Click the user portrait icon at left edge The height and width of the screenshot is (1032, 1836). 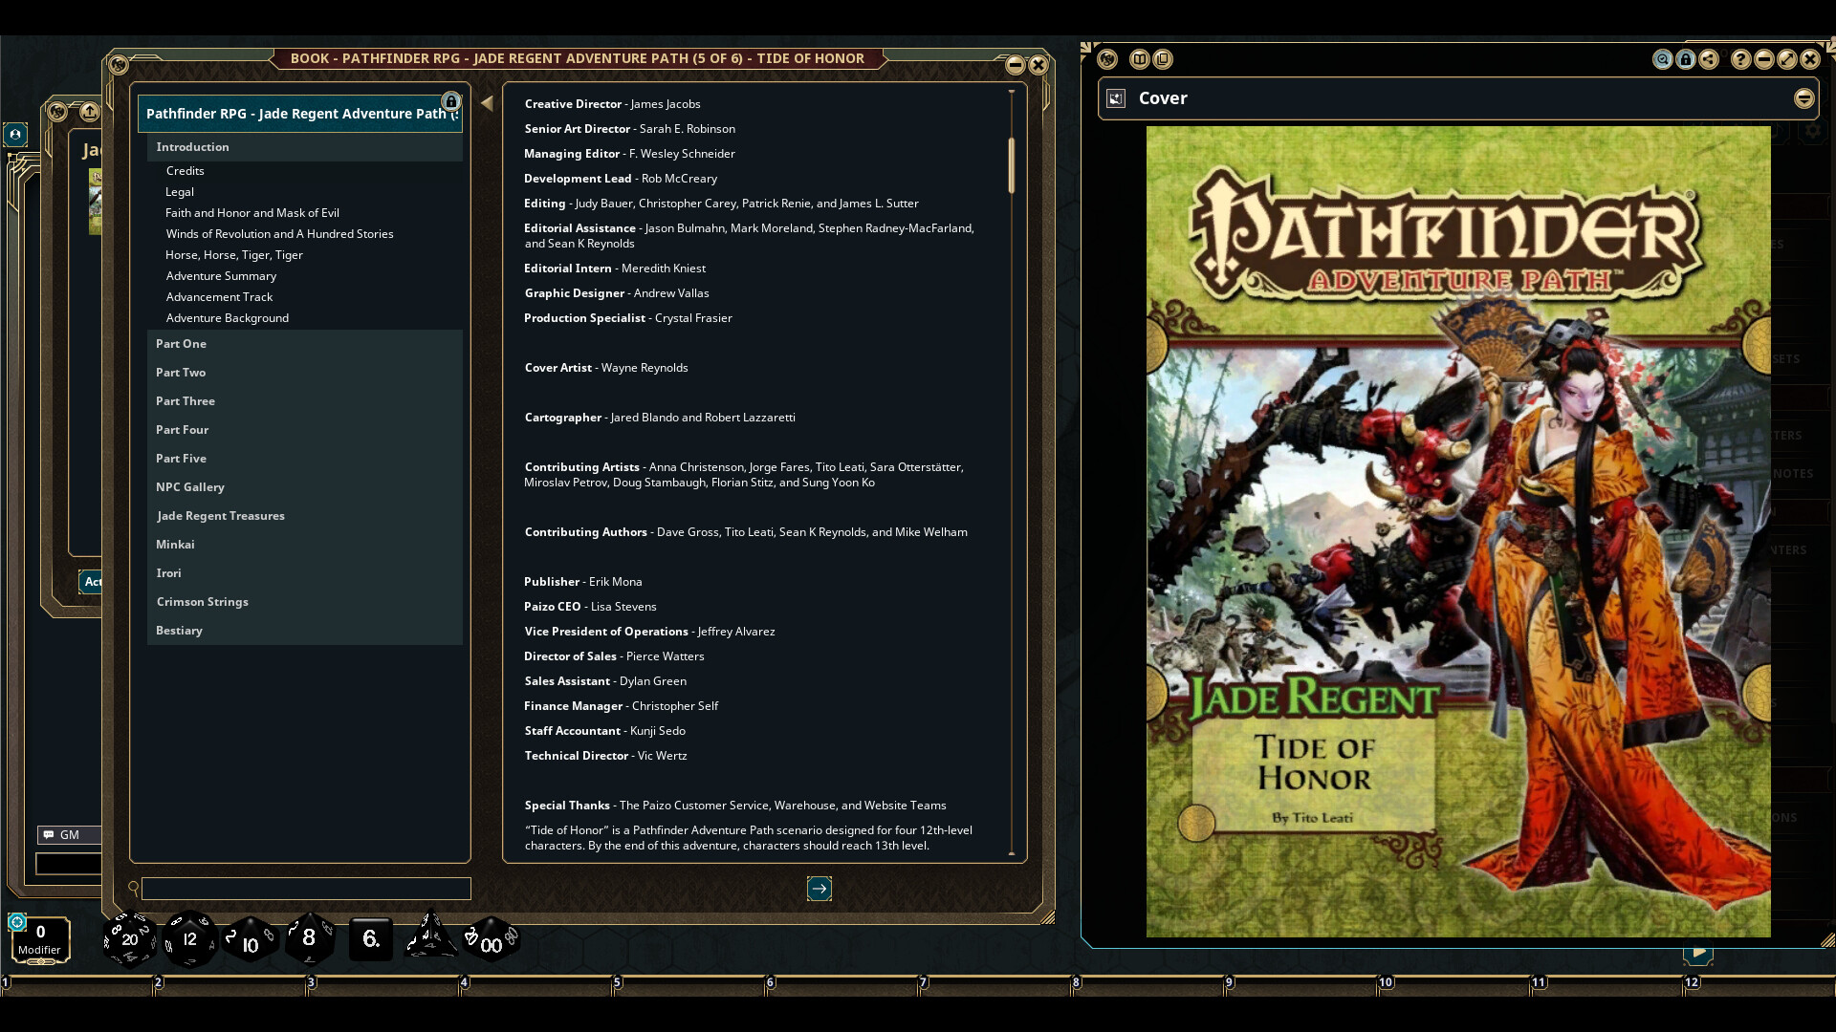coord(15,135)
